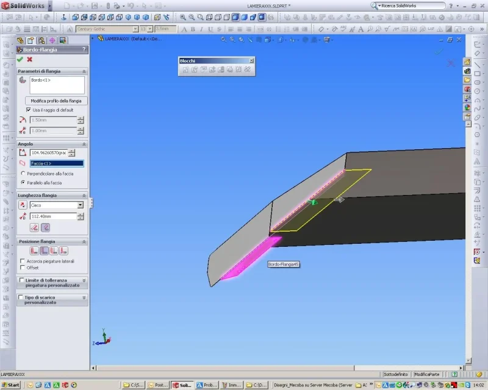Screen dimensions: 488x390
Task: Click 'Modifica profilo della flangia' button
Action: tap(56, 101)
